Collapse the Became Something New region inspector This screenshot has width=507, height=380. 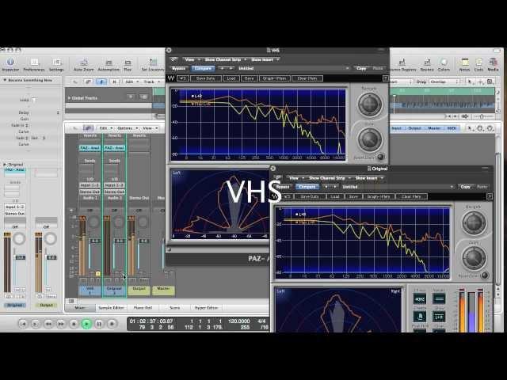coord(5,80)
